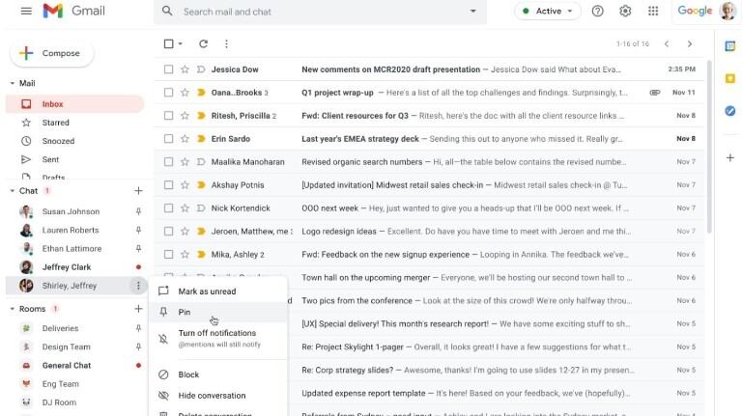This screenshot has width=742, height=416.
Task: Select the Ritesh, Priscilla email checkbox
Action: coord(168,116)
